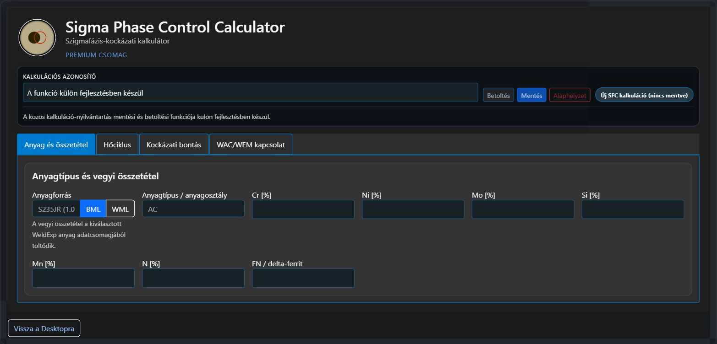
Task: Click into the Cr [%] input
Action: pyautogui.click(x=303, y=209)
